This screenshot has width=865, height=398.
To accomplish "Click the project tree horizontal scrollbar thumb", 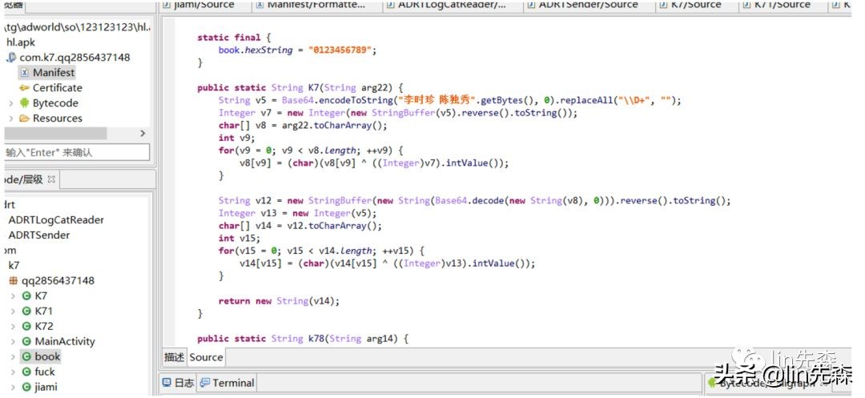I will [55, 134].
